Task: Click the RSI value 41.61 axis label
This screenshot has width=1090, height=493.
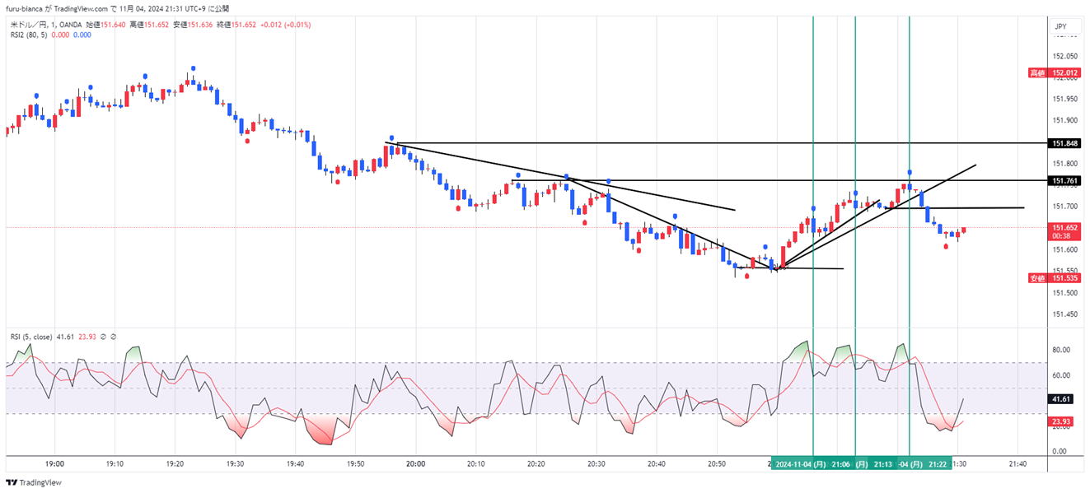Action: tap(1064, 398)
